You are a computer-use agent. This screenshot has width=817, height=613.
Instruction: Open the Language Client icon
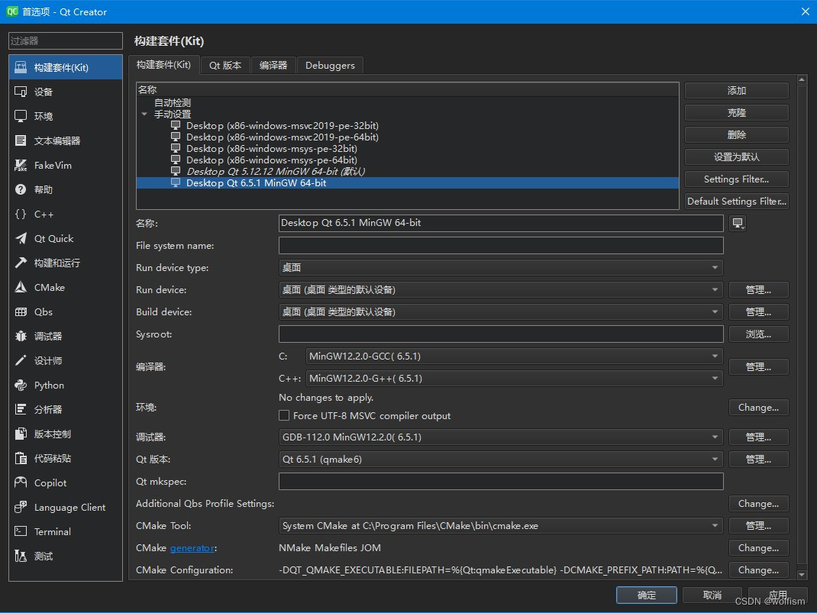21,508
